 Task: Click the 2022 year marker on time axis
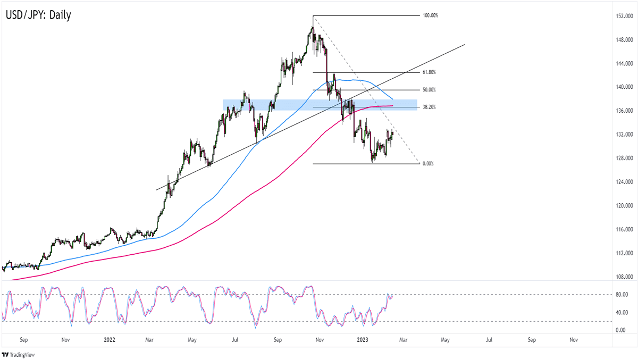pyautogui.click(x=110, y=339)
